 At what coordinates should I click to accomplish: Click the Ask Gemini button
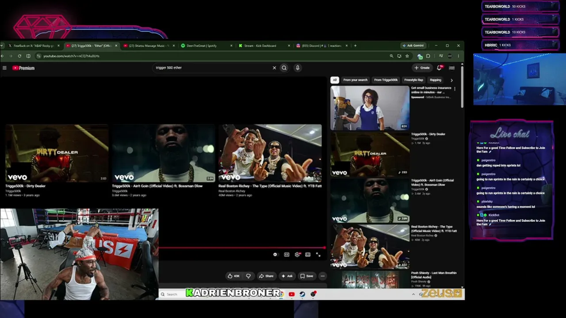pyautogui.click(x=413, y=45)
